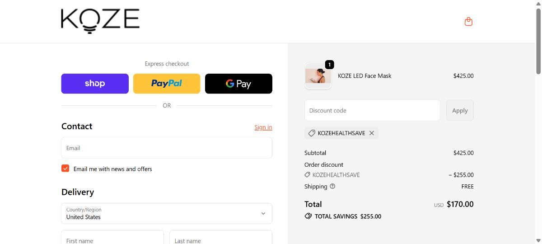The width and height of the screenshot is (542, 244).
Task: Click the Total Savings tag icon
Action: coord(308,216)
